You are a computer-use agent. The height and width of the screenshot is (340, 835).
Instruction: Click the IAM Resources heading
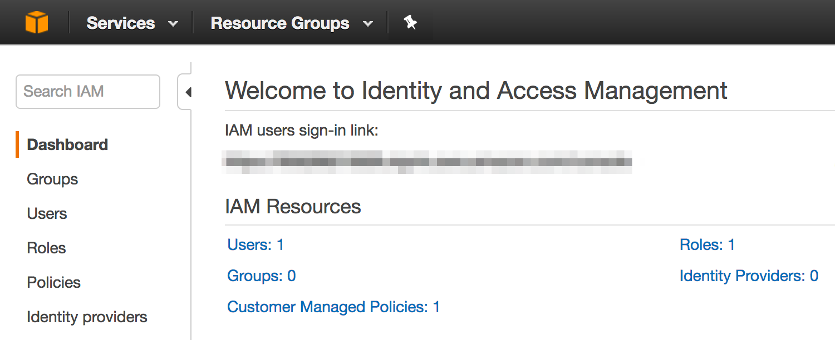[x=293, y=207]
